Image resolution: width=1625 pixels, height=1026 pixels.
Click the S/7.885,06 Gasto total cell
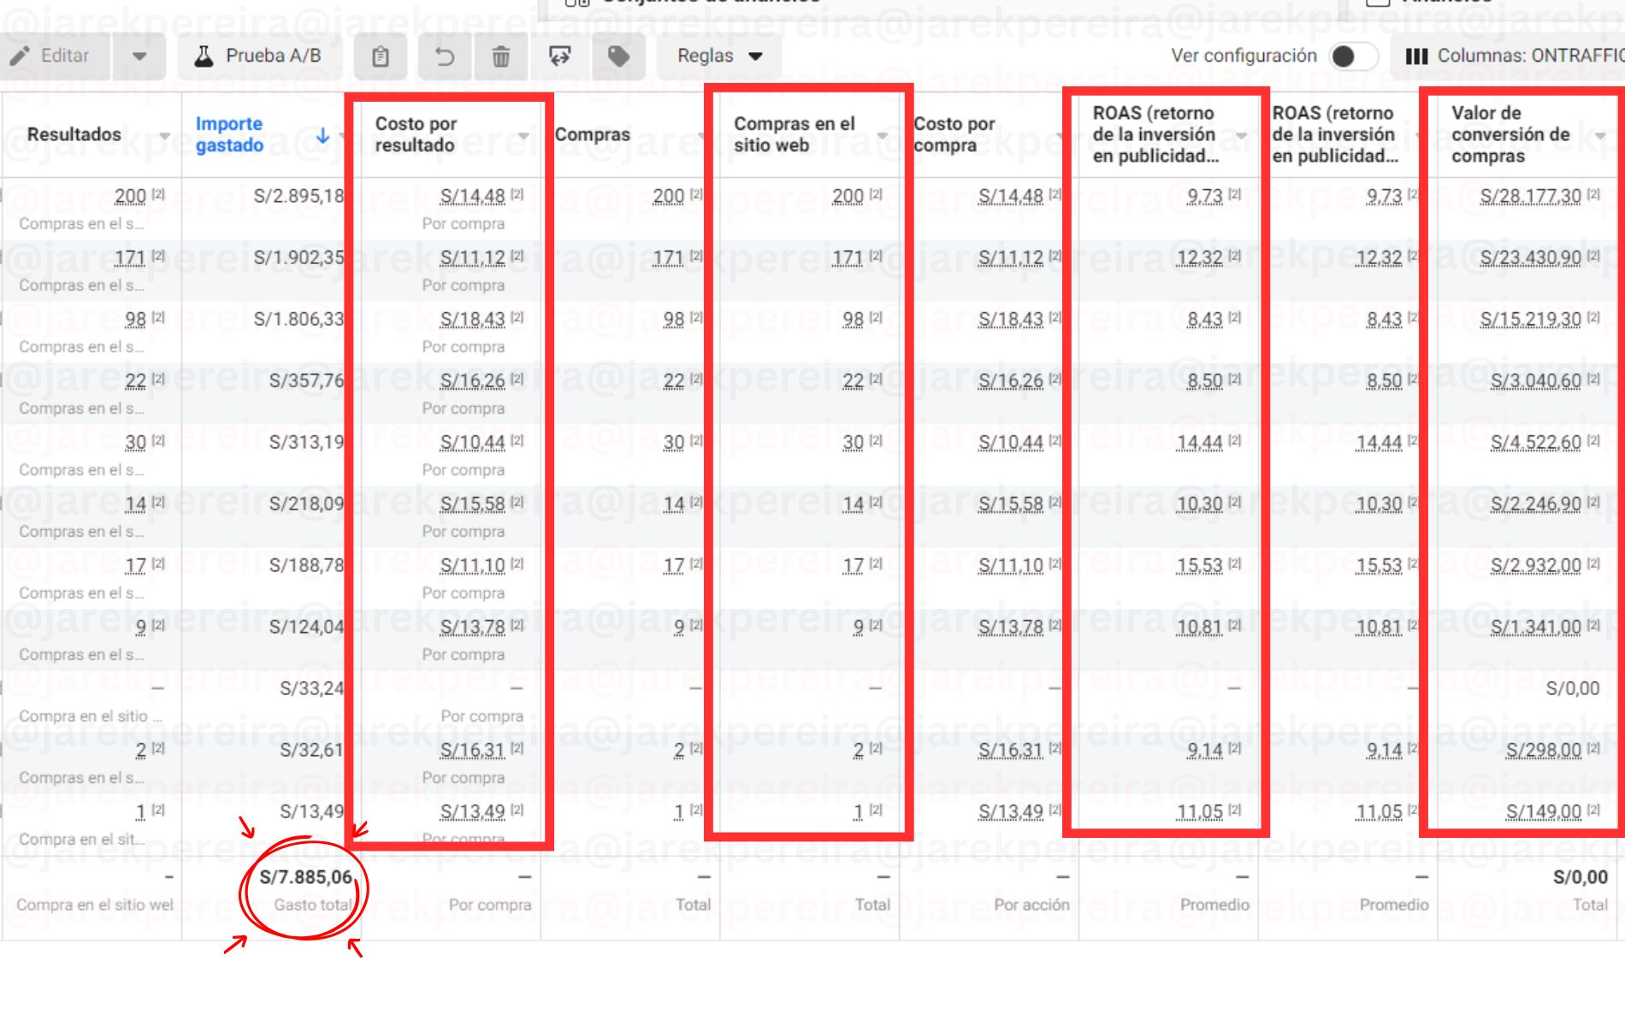[305, 878]
